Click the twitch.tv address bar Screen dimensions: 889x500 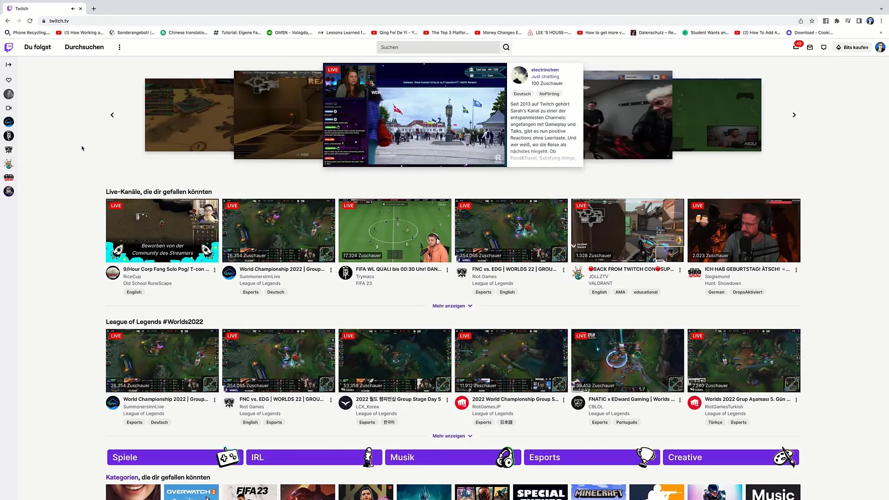coord(417,21)
